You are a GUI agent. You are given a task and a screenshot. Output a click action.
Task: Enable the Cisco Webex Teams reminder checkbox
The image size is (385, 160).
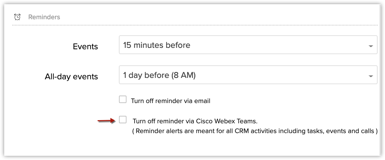(x=123, y=120)
